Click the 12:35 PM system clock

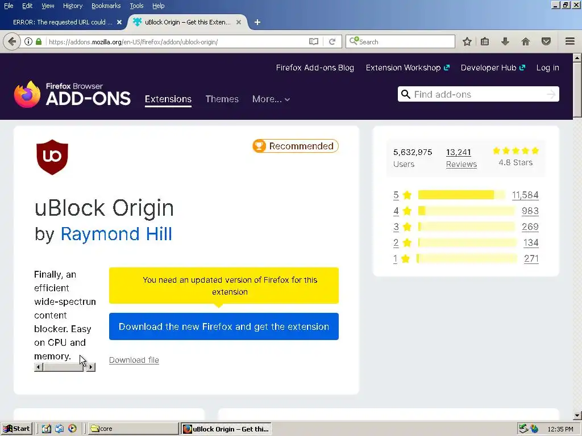tap(560, 429)
